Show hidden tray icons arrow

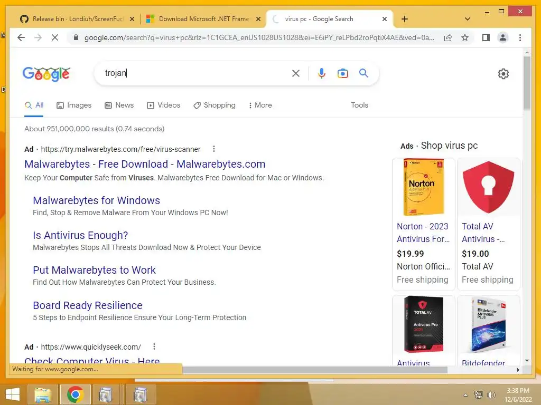(466, 395)
